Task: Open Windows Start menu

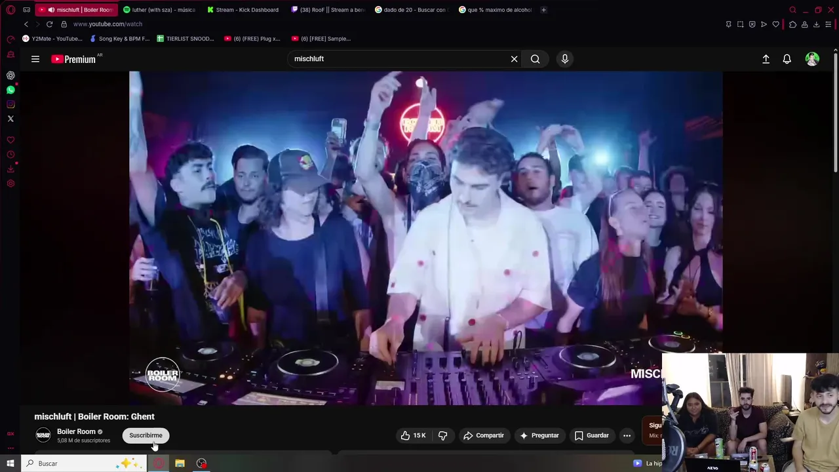Action: (10, 463)
